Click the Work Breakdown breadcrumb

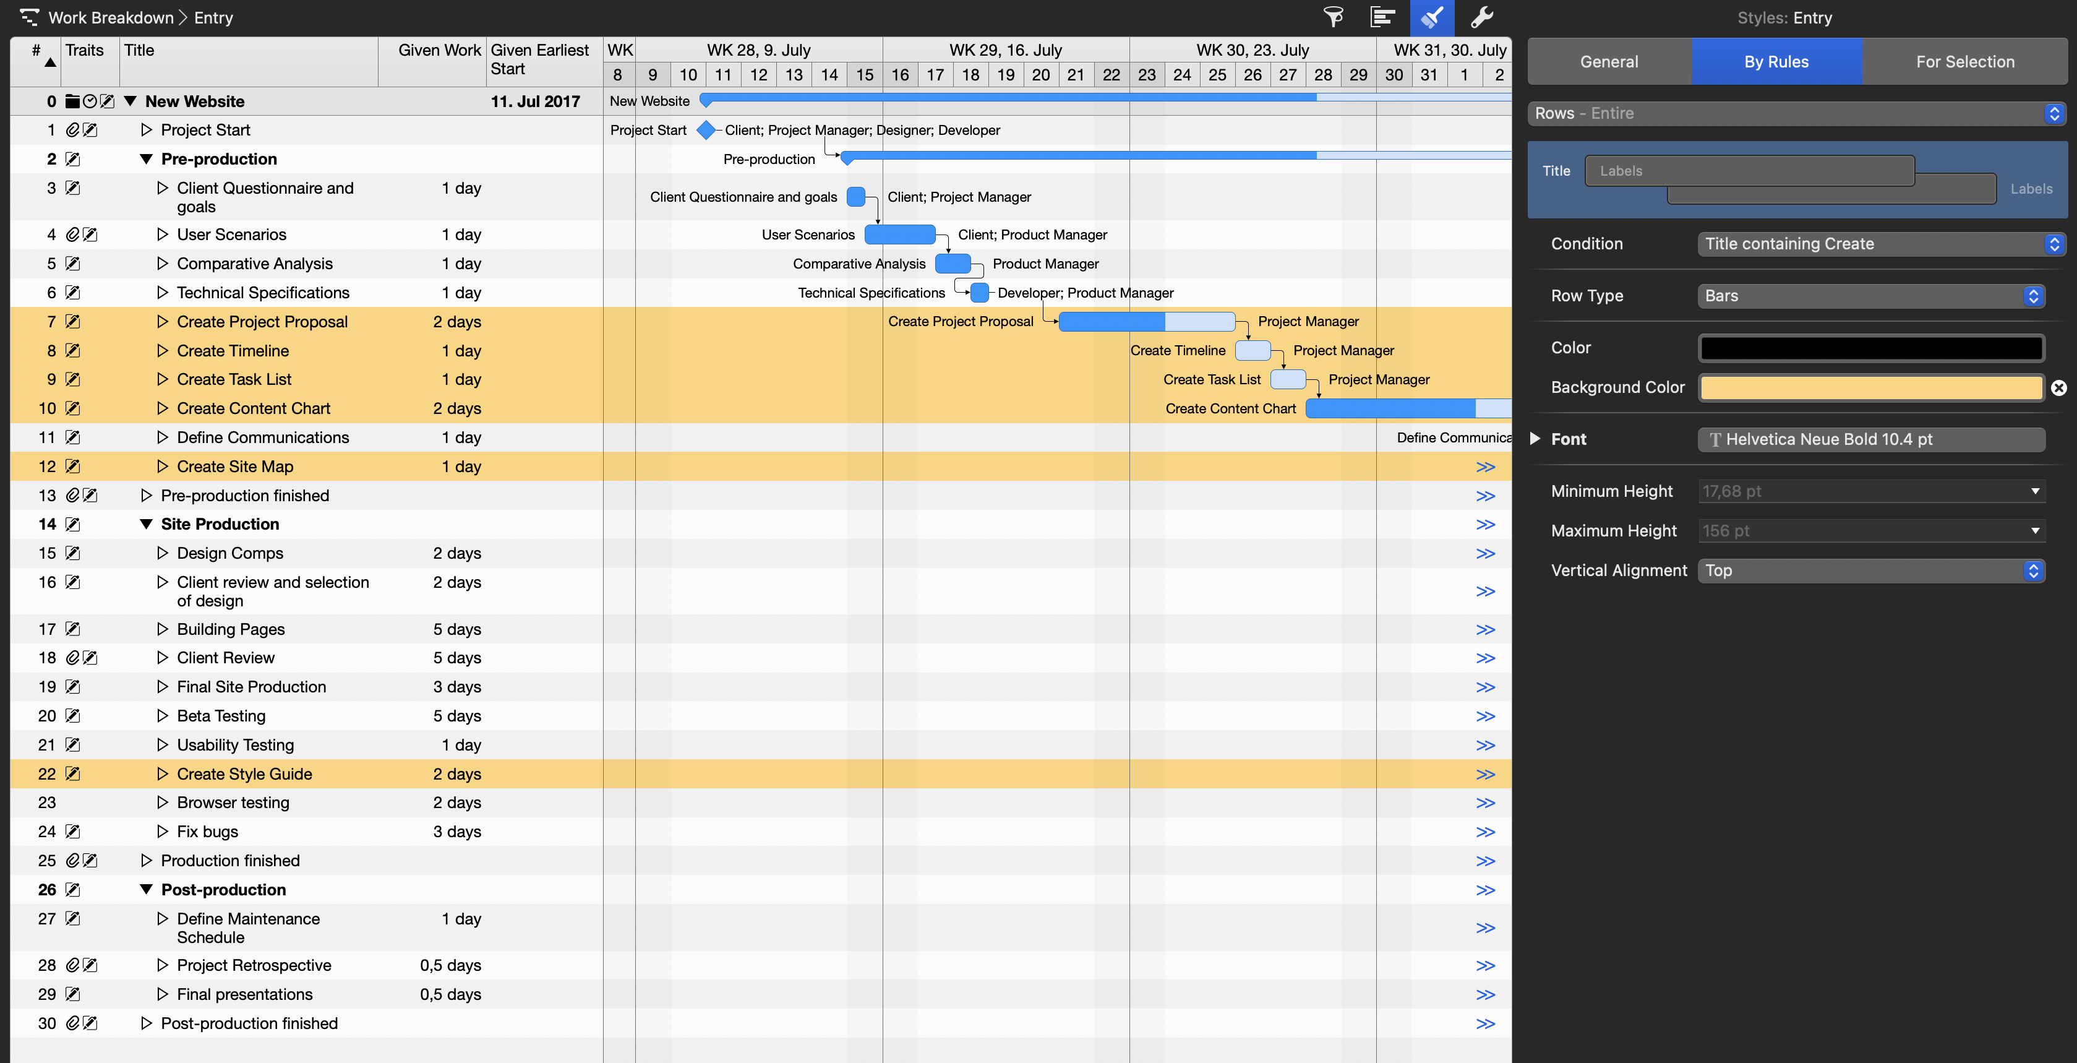click(x=111, y=17)
